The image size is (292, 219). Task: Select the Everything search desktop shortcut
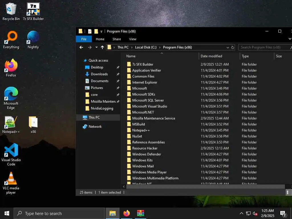[11, 40]
